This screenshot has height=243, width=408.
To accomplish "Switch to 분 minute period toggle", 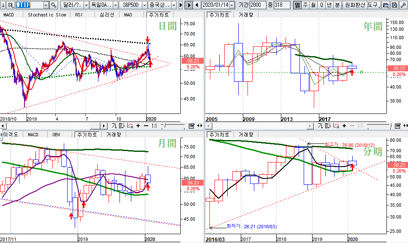I will pos(337,5).
